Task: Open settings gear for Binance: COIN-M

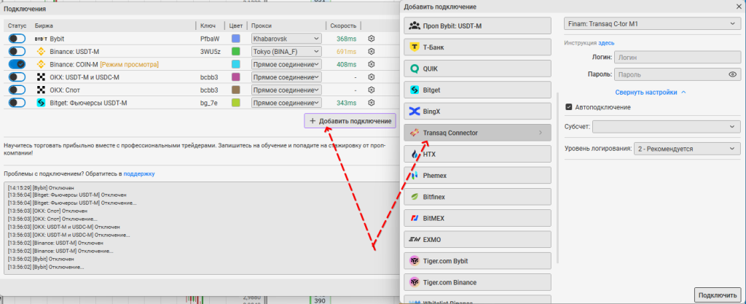Action: [372, 64]
